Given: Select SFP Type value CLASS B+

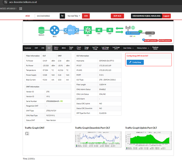Looking at the screenshot, I should pyautogui.click(x=103, y=113).
